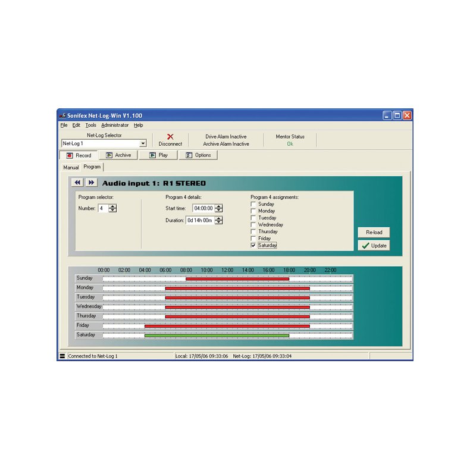470x470 pixels.
Task: Click the Disconnect button label
Action: point(170,144)
